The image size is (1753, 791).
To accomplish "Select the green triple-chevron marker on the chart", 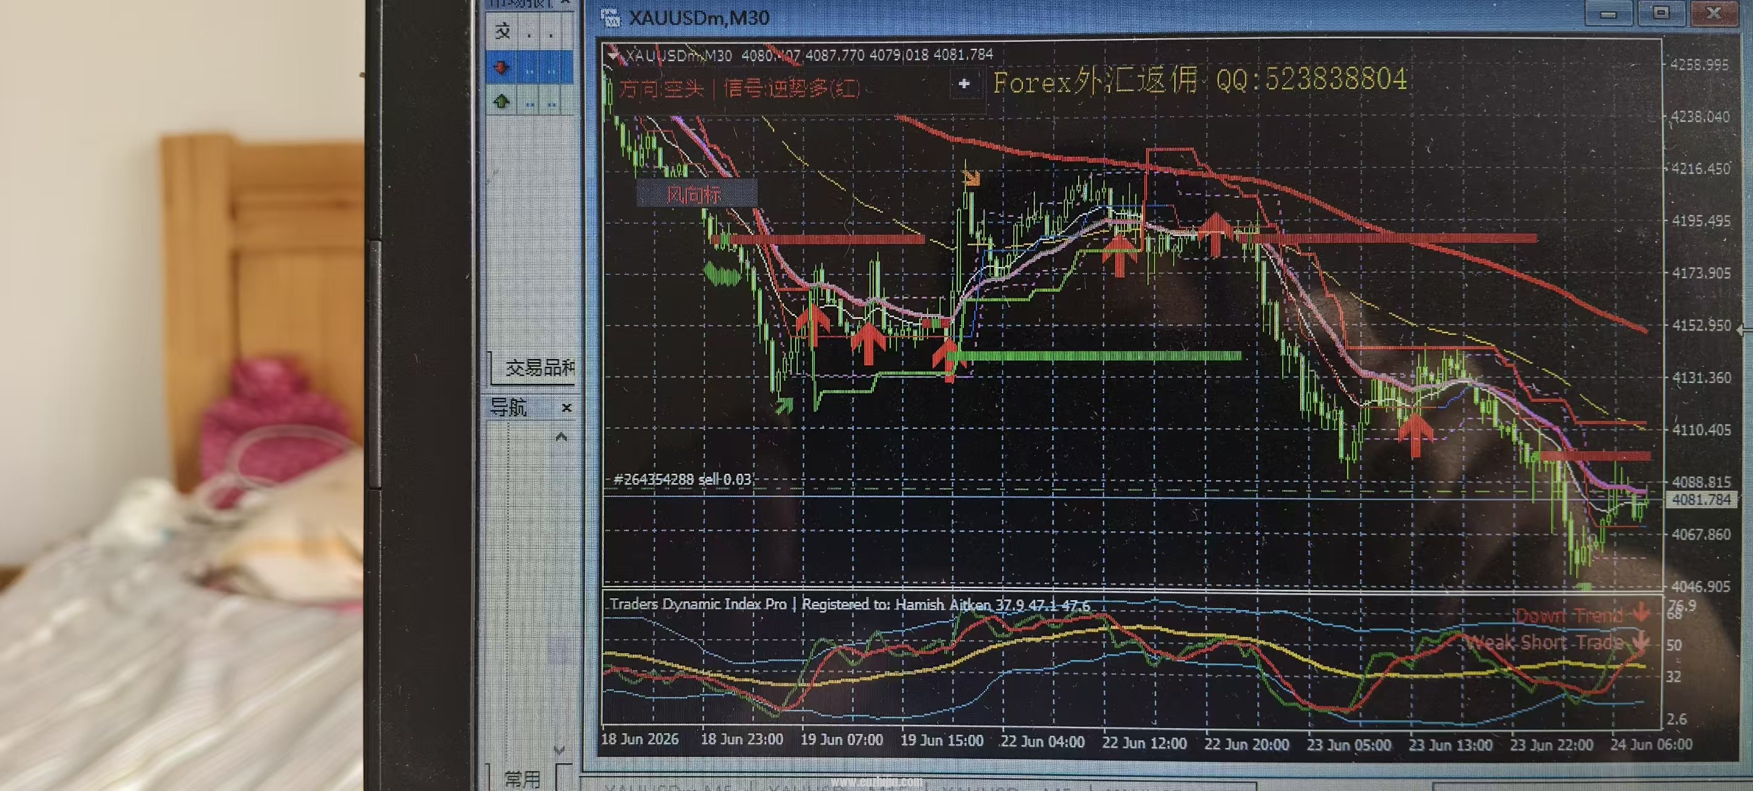I will click(x=721, y=274).
